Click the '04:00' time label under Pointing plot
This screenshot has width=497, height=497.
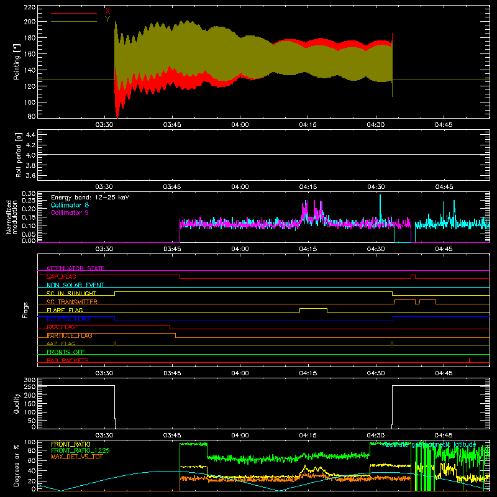(x=240, y=125)
